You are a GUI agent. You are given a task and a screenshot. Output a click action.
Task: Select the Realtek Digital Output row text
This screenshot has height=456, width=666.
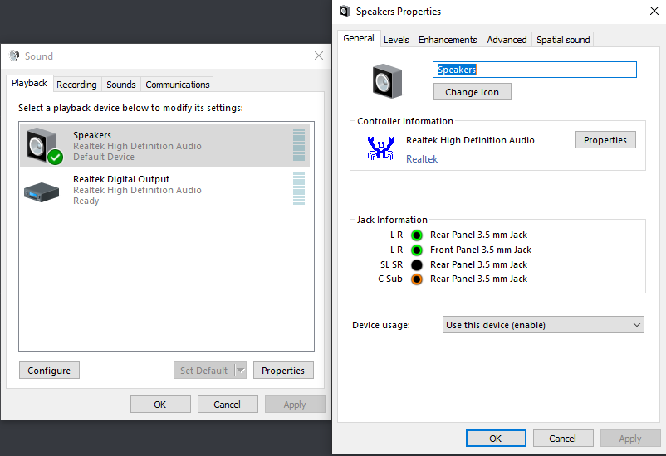(x=121, y=179)
